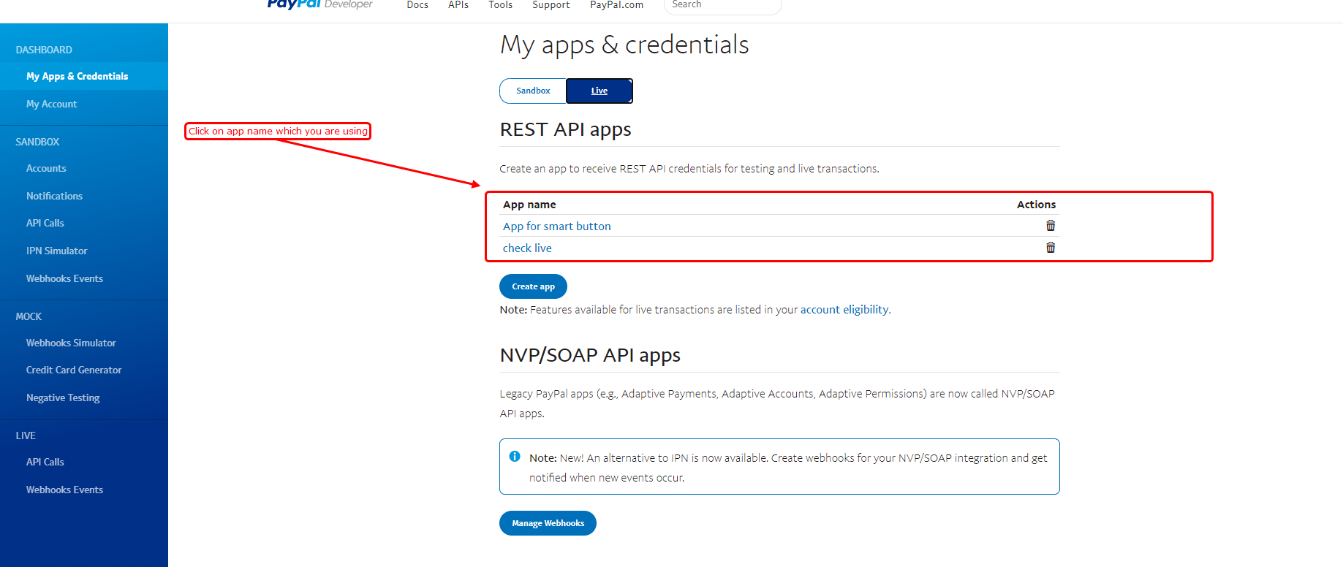Viewport: 1343px width, 567px height.
Task: Open the "check live" app
Action: click(527, 248)
